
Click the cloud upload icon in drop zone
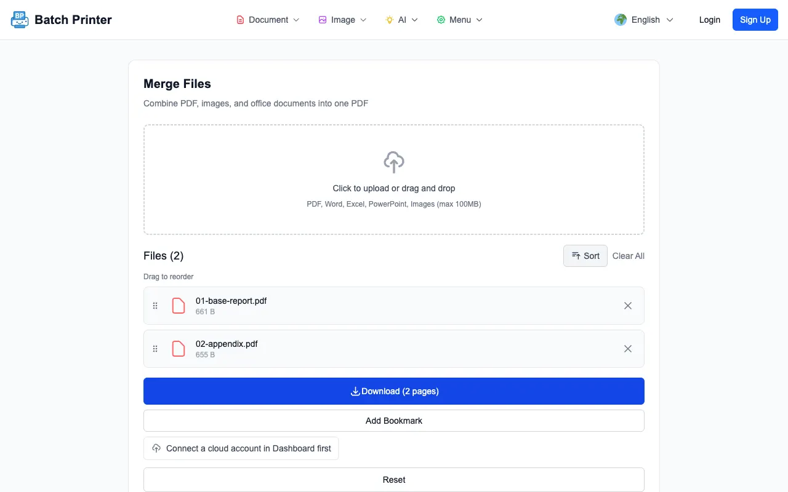[394, 162]
